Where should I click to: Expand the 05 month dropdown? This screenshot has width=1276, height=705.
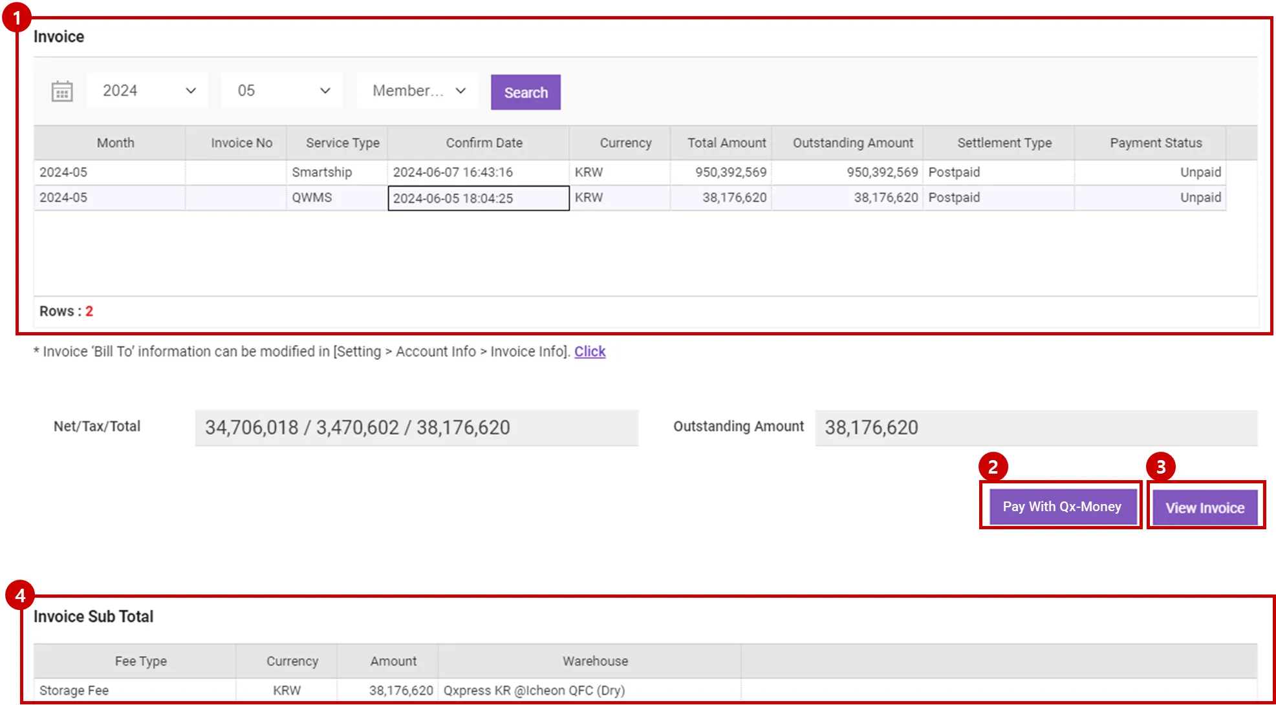point(283,90)
